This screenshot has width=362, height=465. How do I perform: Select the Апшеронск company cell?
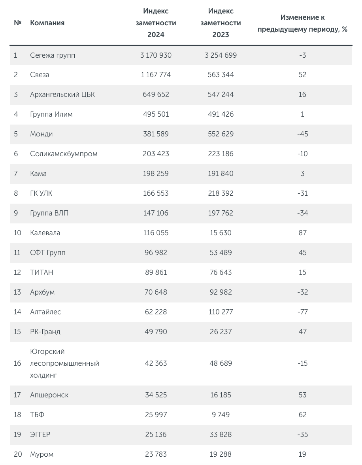(49, 395)
